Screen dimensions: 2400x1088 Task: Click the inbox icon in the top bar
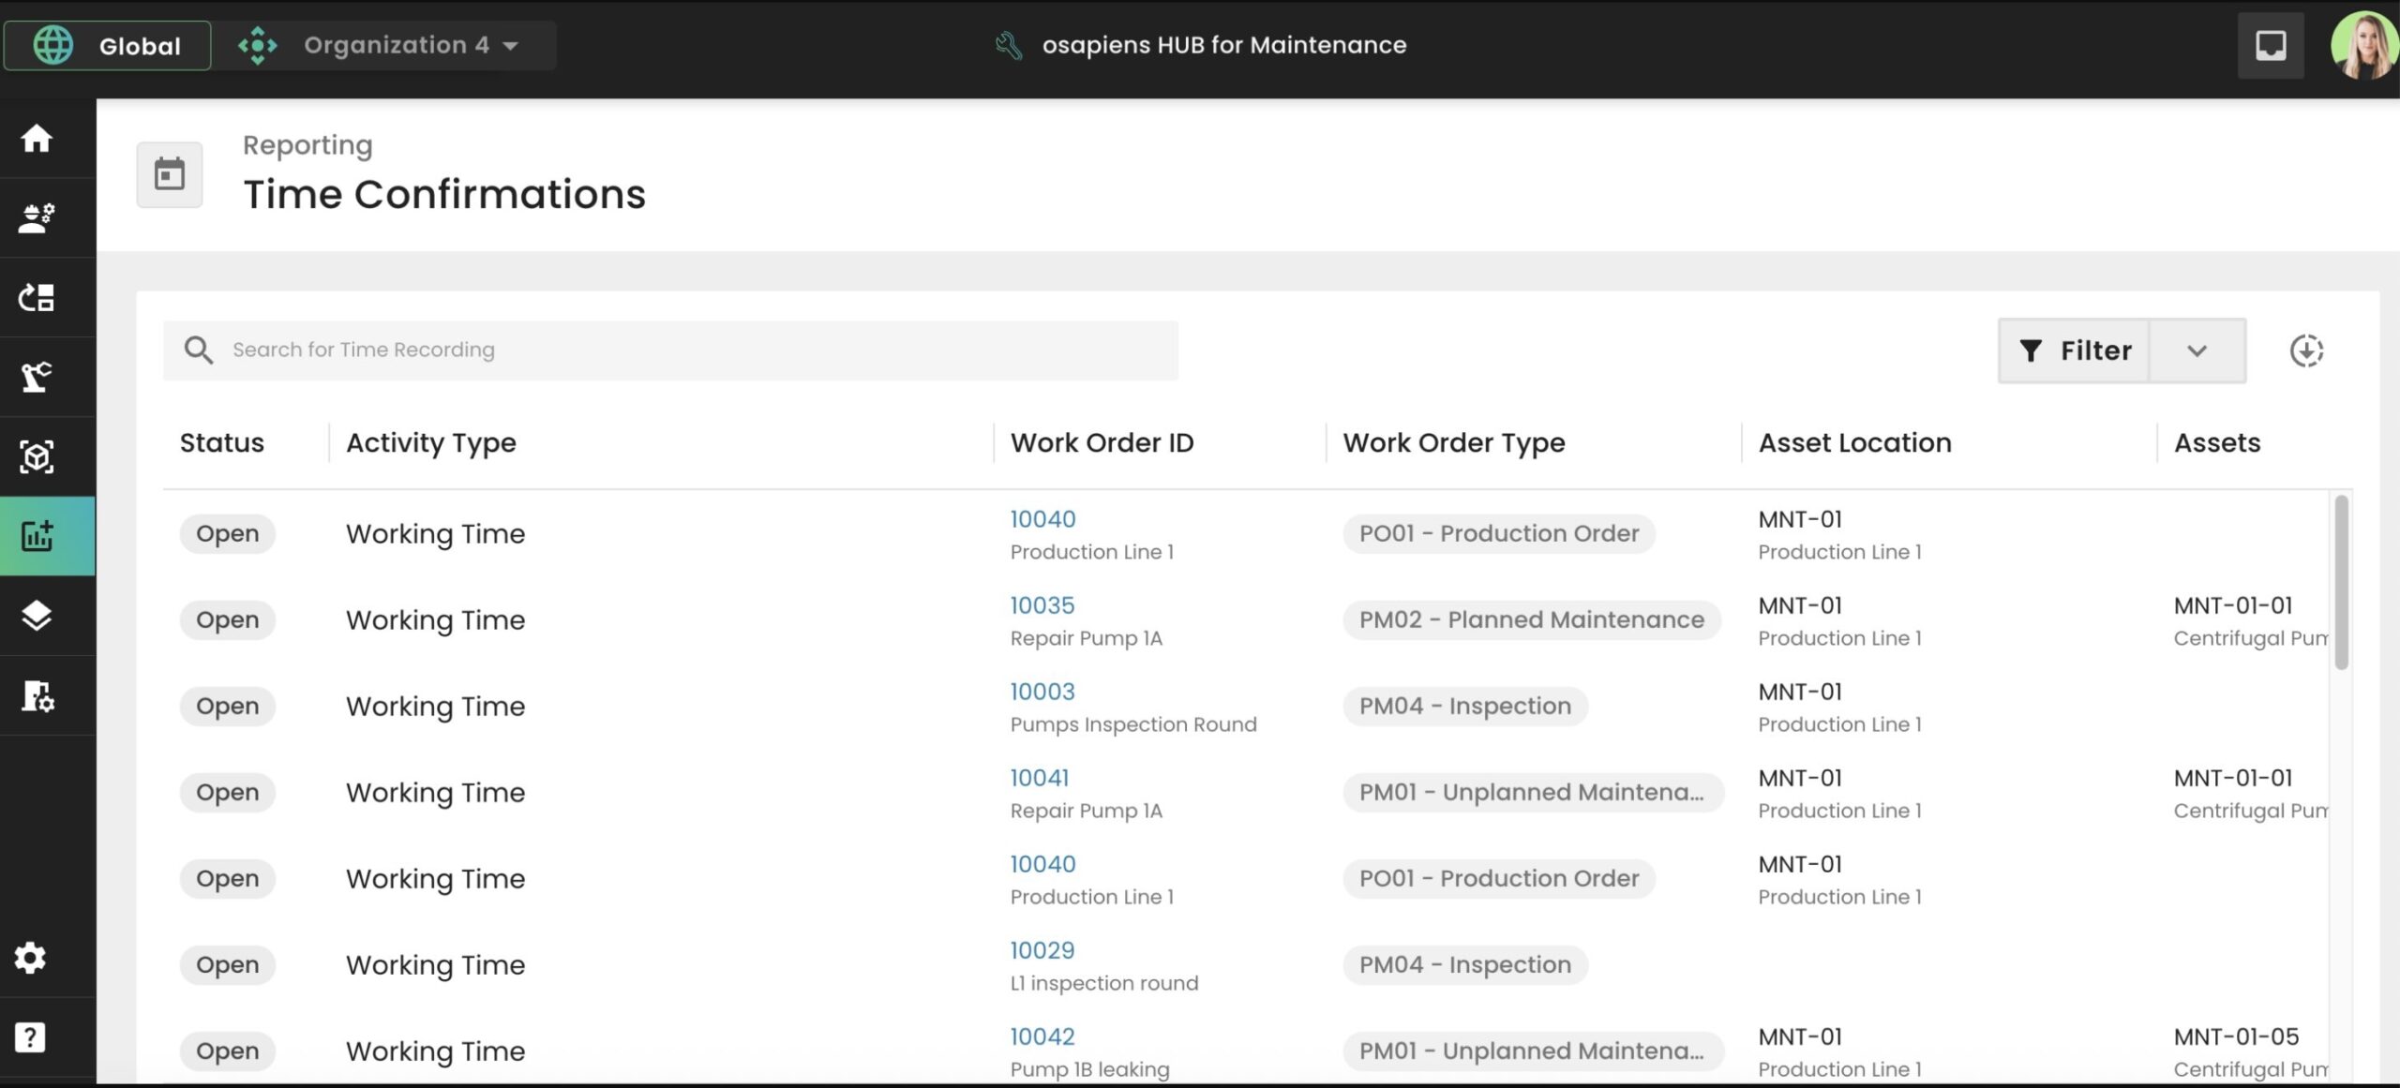point(2271,44)
